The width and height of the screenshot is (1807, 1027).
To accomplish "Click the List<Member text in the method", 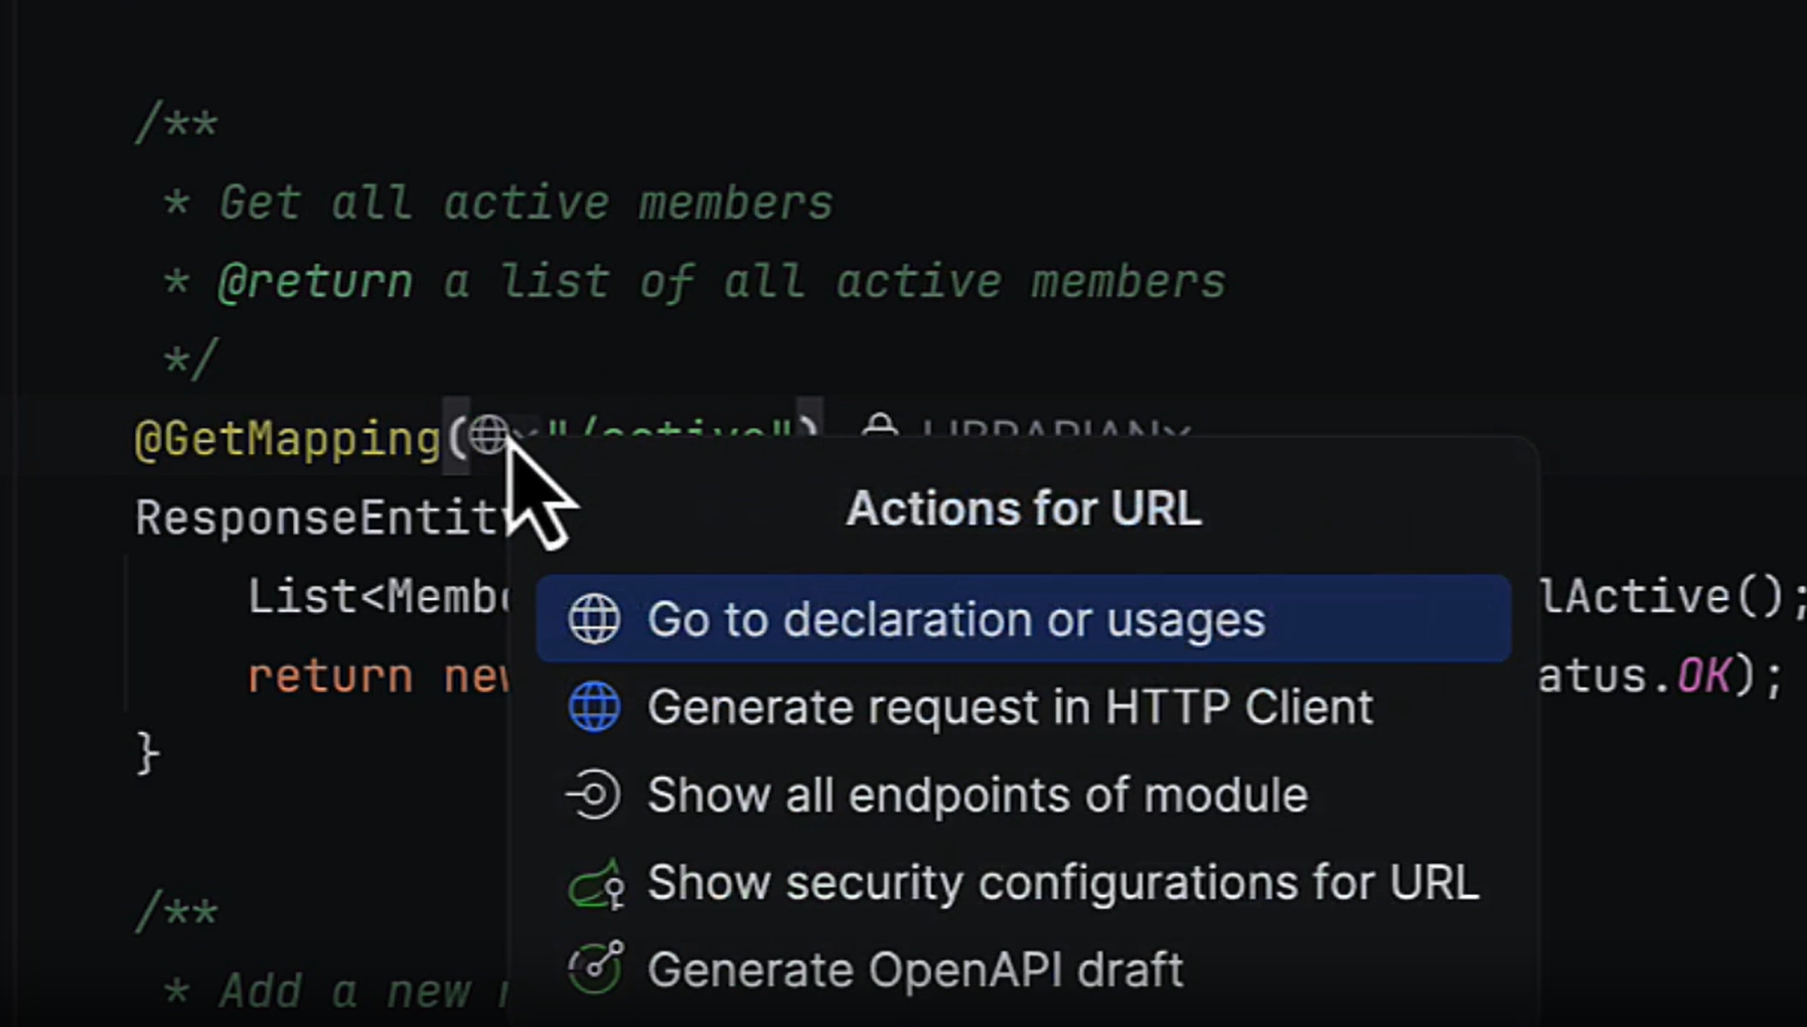I will pos(378,597).
